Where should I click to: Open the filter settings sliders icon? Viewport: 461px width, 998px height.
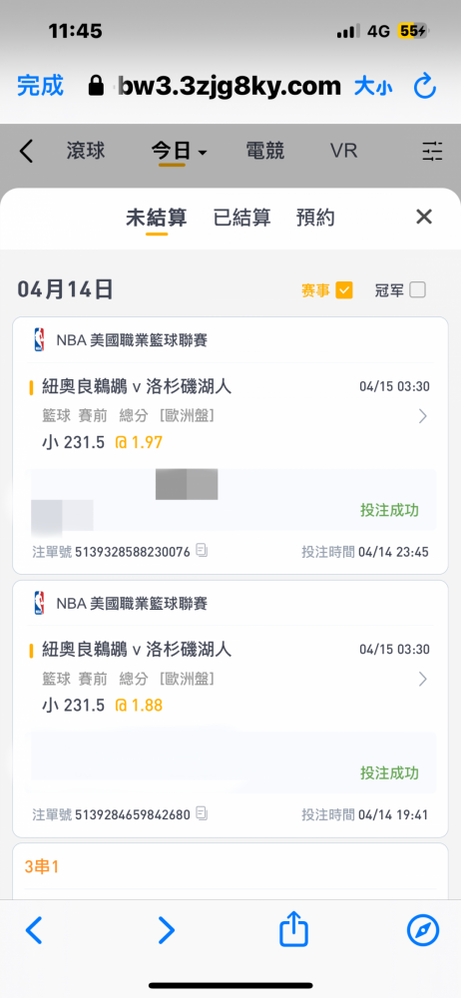click(432, 151)
